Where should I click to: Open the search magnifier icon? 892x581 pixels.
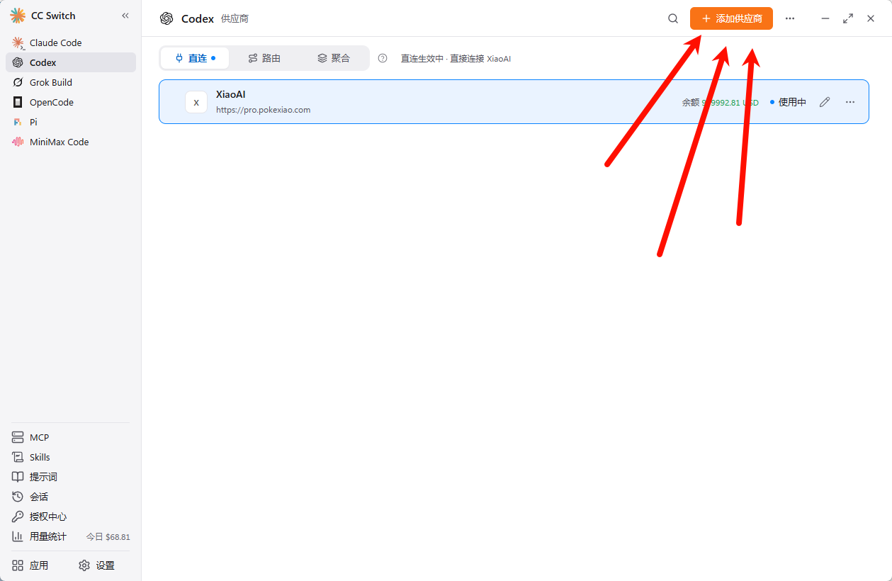(673, 18)
